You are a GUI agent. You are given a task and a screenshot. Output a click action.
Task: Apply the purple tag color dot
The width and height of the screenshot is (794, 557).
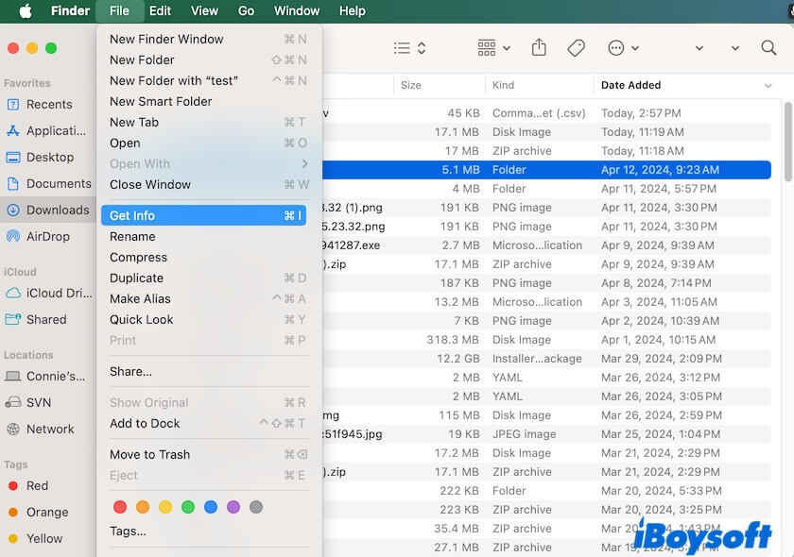[x=233, y=507]
